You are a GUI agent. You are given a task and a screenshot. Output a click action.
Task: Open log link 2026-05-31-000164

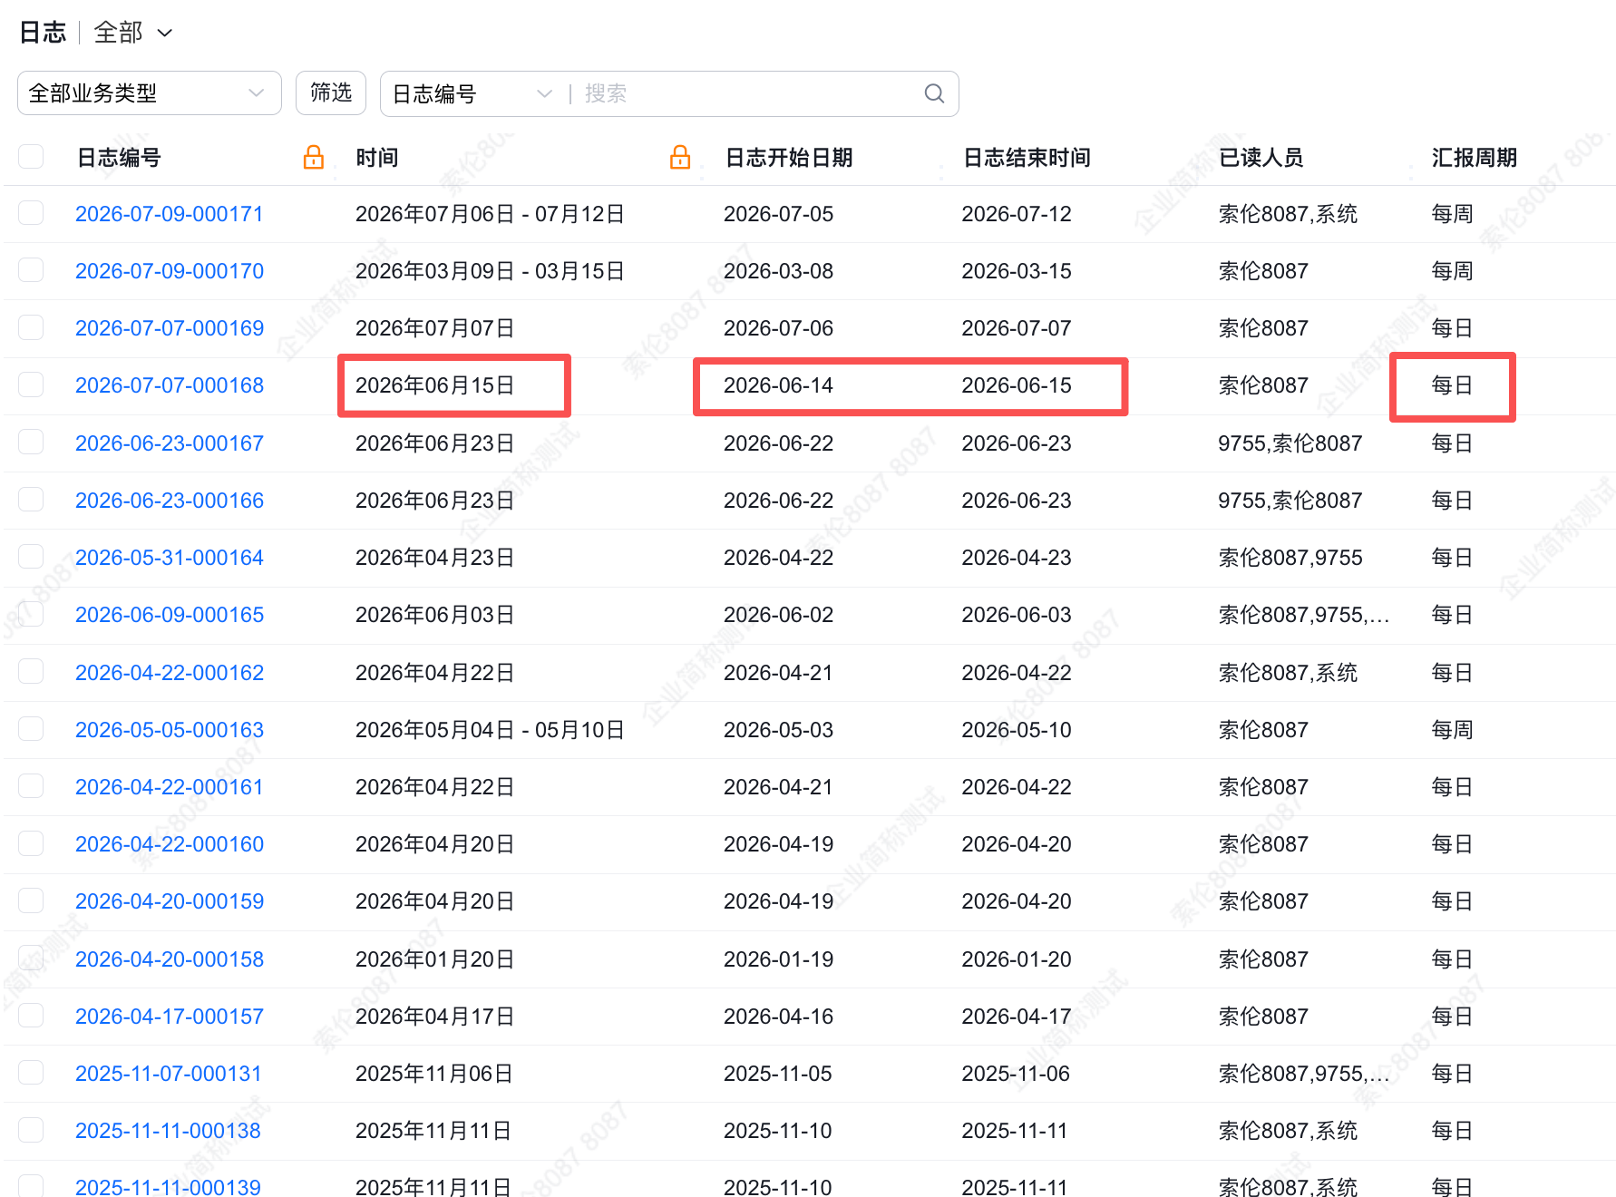point(170,558)
